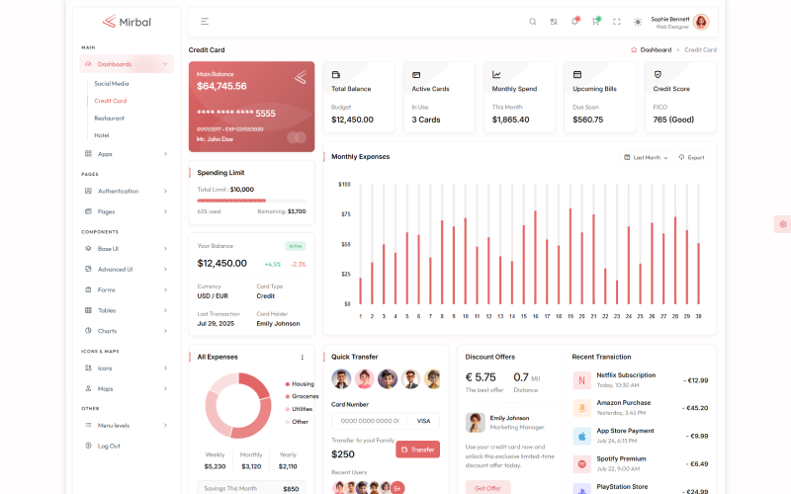Toggle light/dark theme with sun icon
The width and height of the screenshot is (791, 494).
(x=638, y=21)
